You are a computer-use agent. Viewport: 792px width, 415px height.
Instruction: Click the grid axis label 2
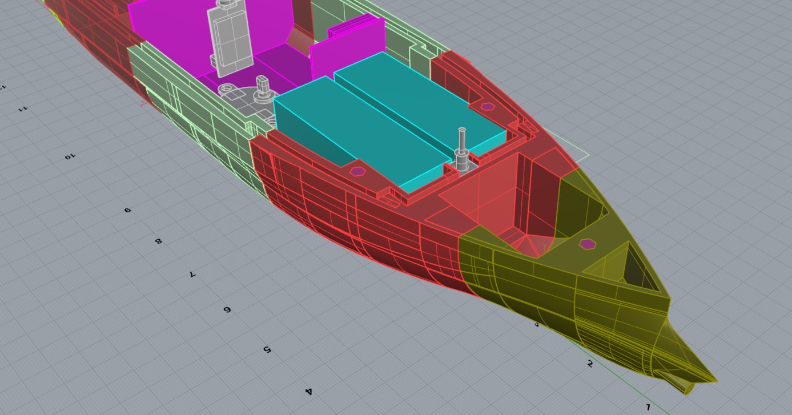[590, 364]
